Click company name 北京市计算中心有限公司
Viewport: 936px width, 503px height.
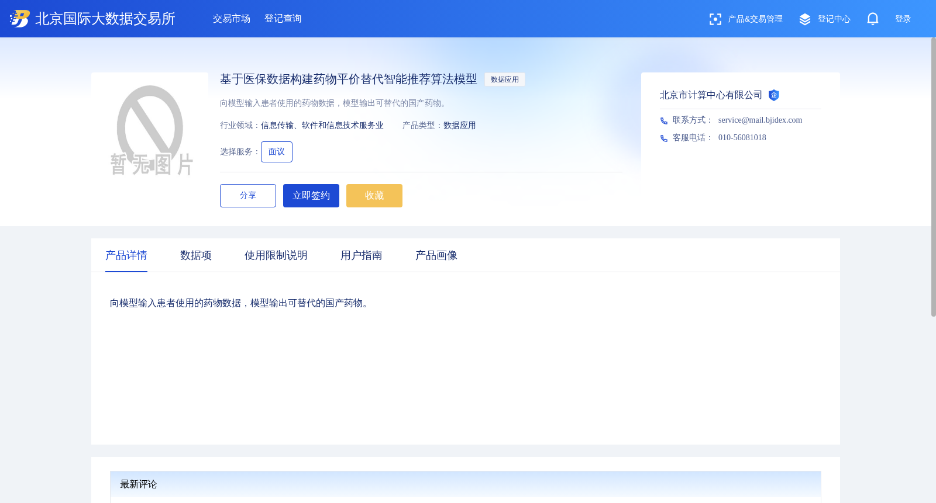pos(711,95)
